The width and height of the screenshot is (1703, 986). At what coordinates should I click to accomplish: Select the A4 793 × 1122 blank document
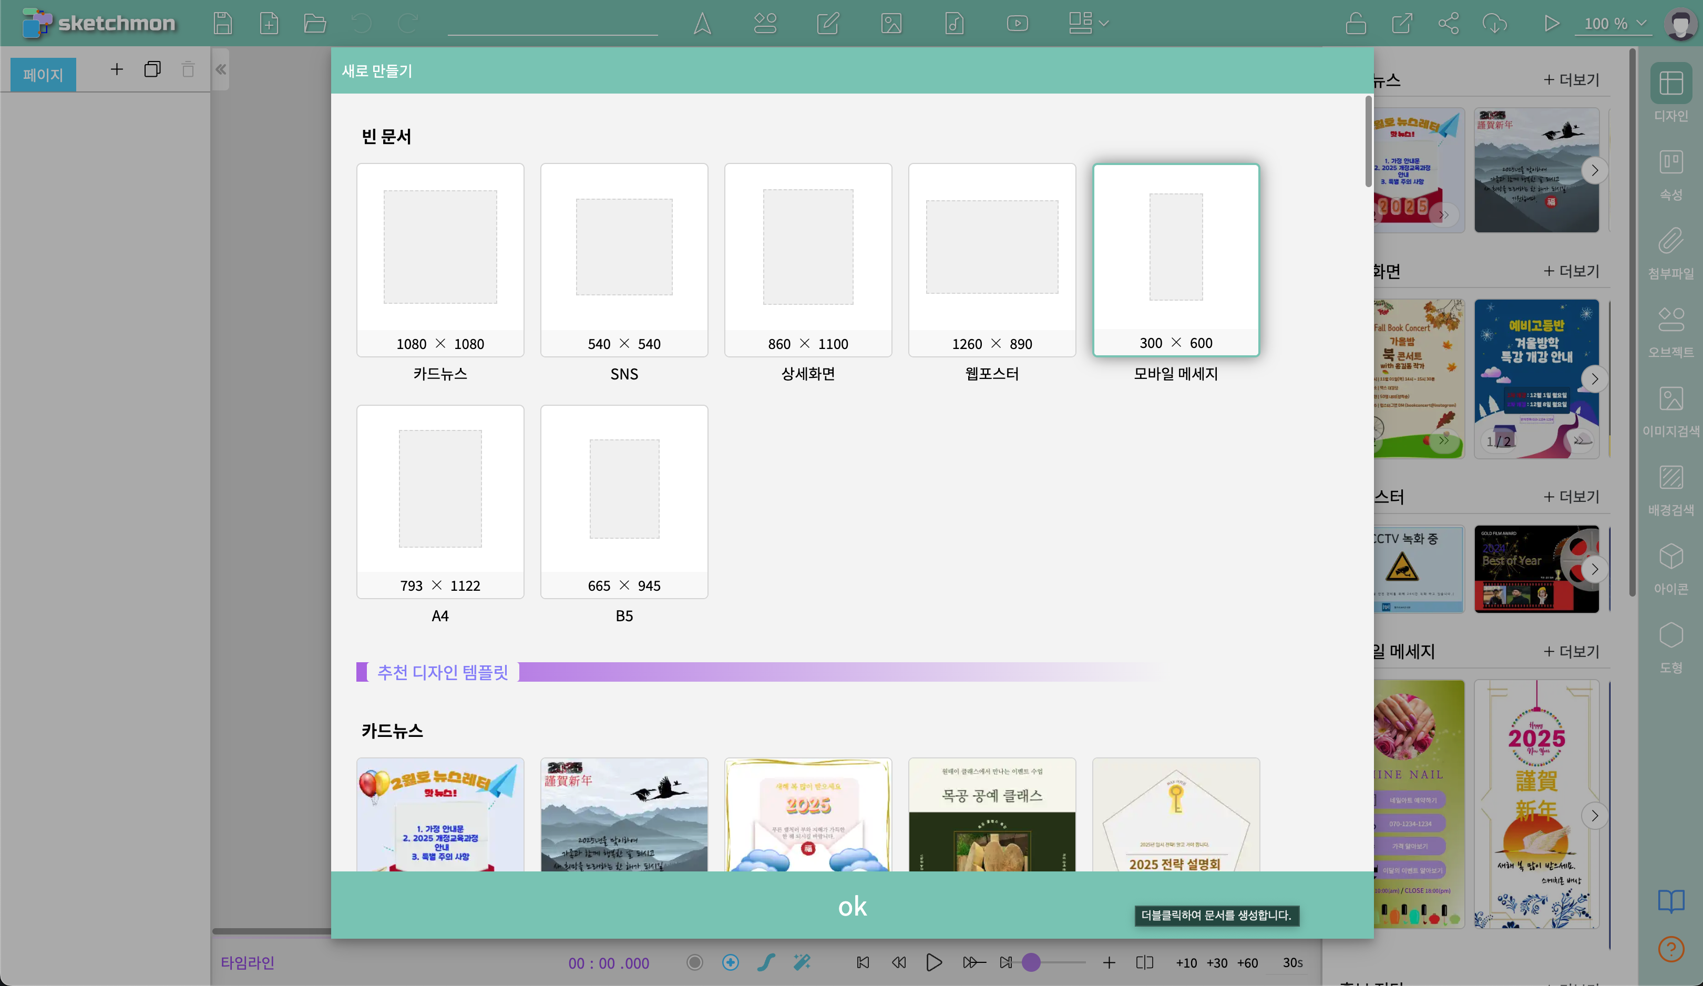coord(440,501)
